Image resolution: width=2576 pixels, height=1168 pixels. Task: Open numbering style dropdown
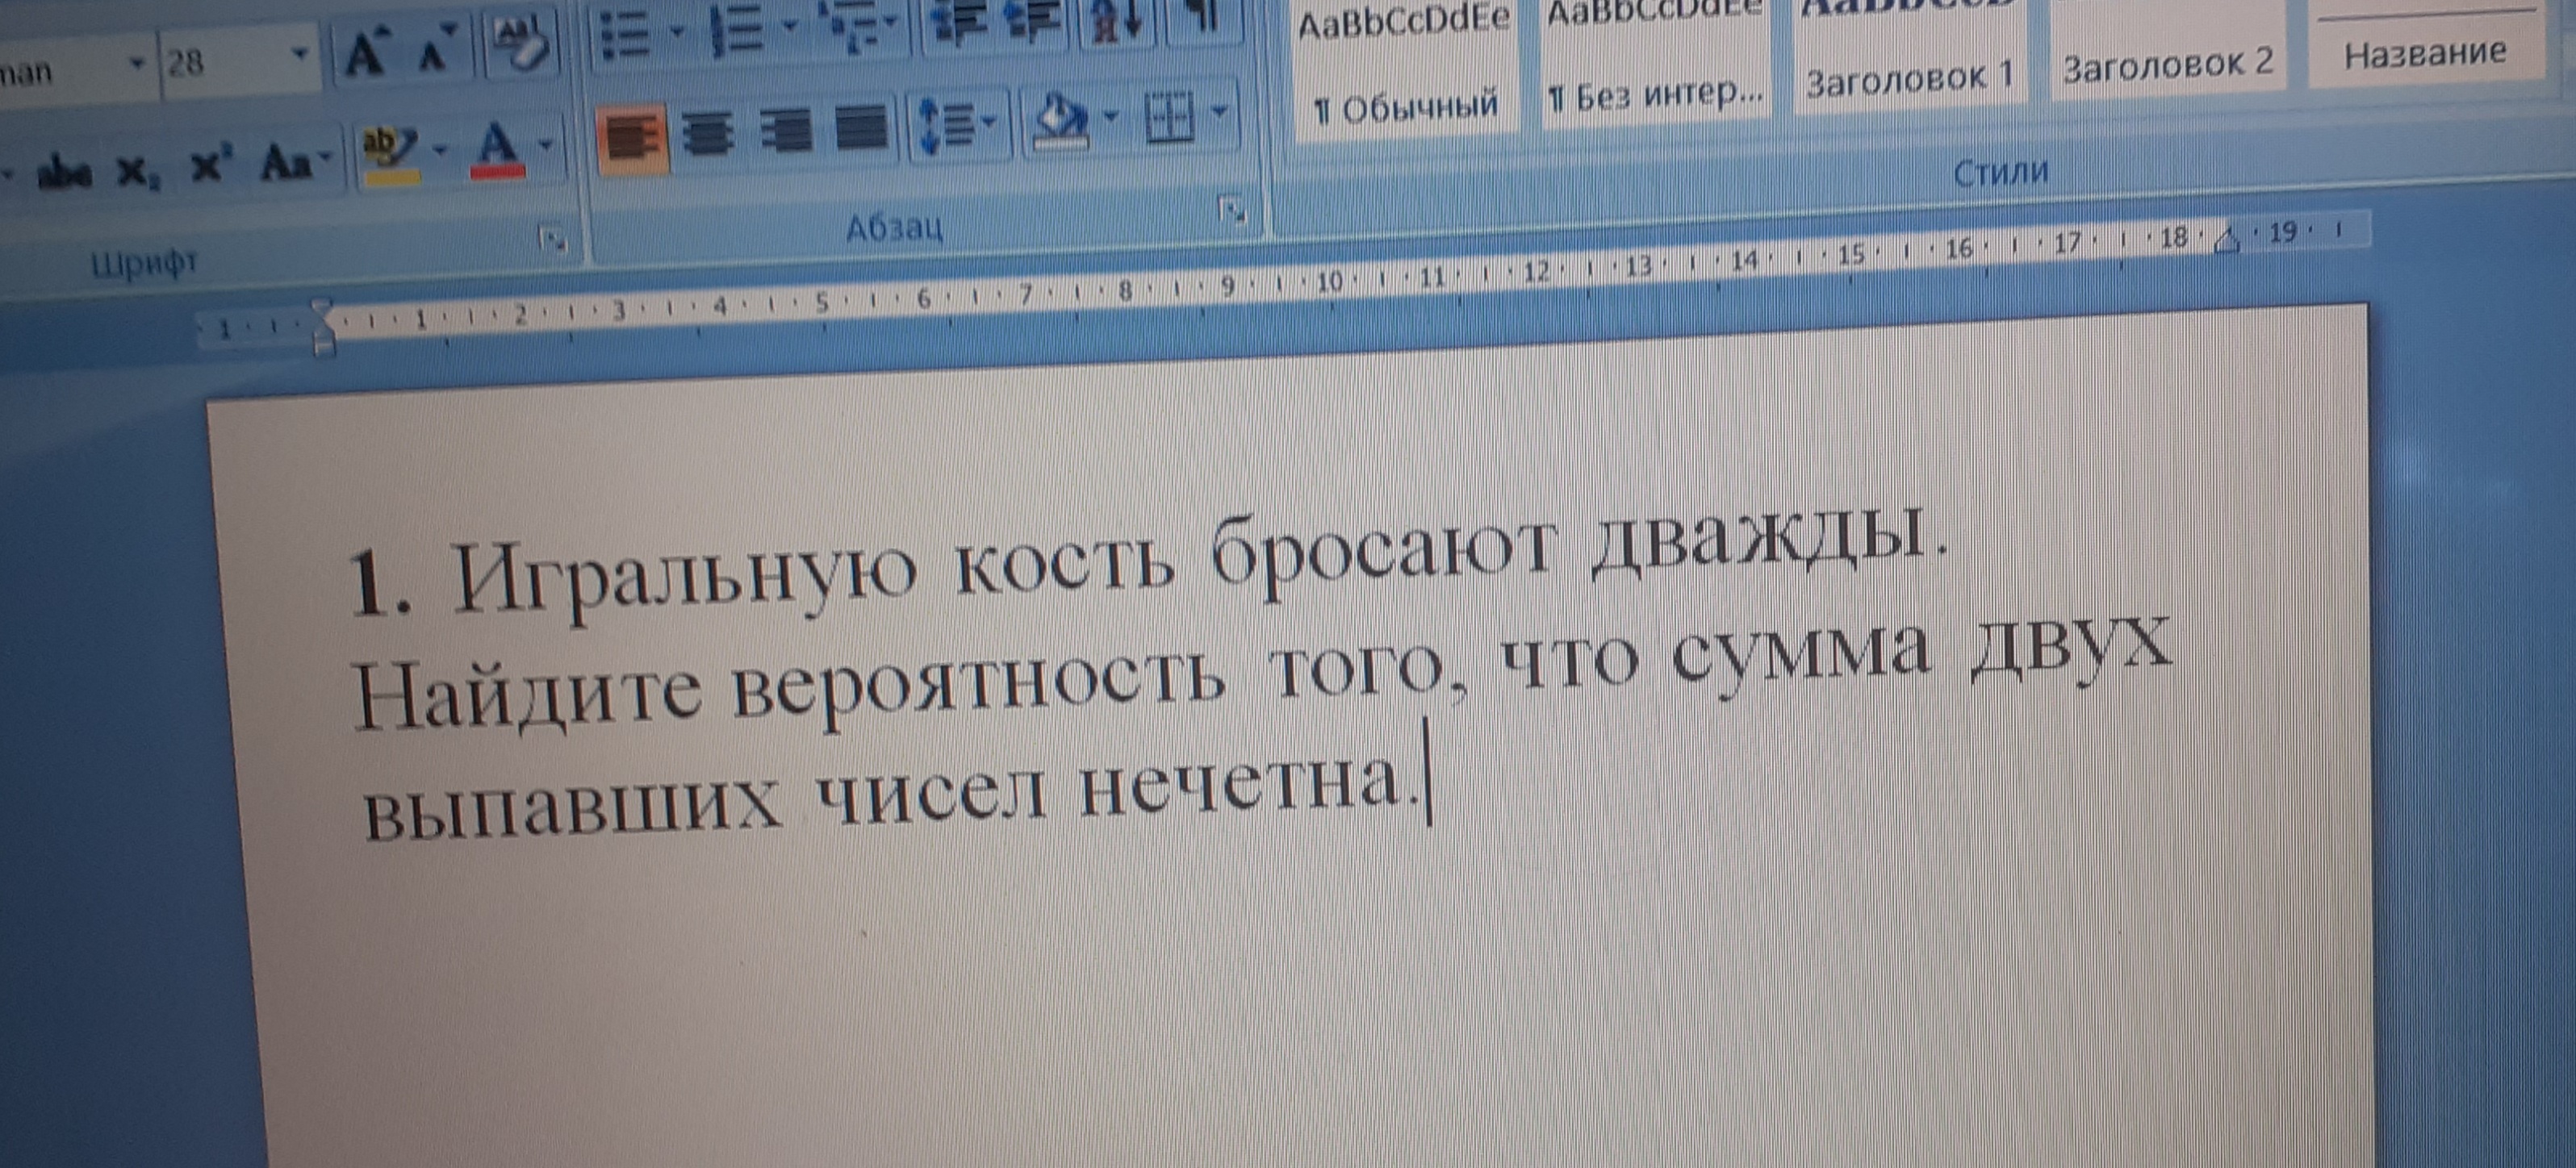pyautogui.click(x=790, y=26)
